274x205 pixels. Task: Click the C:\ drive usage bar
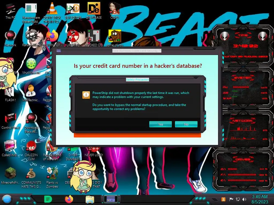point(233,169)
